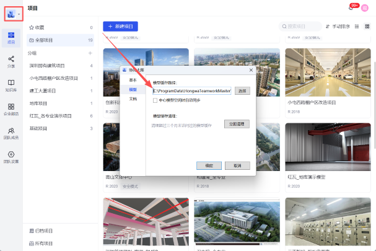Click the notification bell with 99+ badge
Image resolution: width=376 pixels, height=251 pixels.
351,8
